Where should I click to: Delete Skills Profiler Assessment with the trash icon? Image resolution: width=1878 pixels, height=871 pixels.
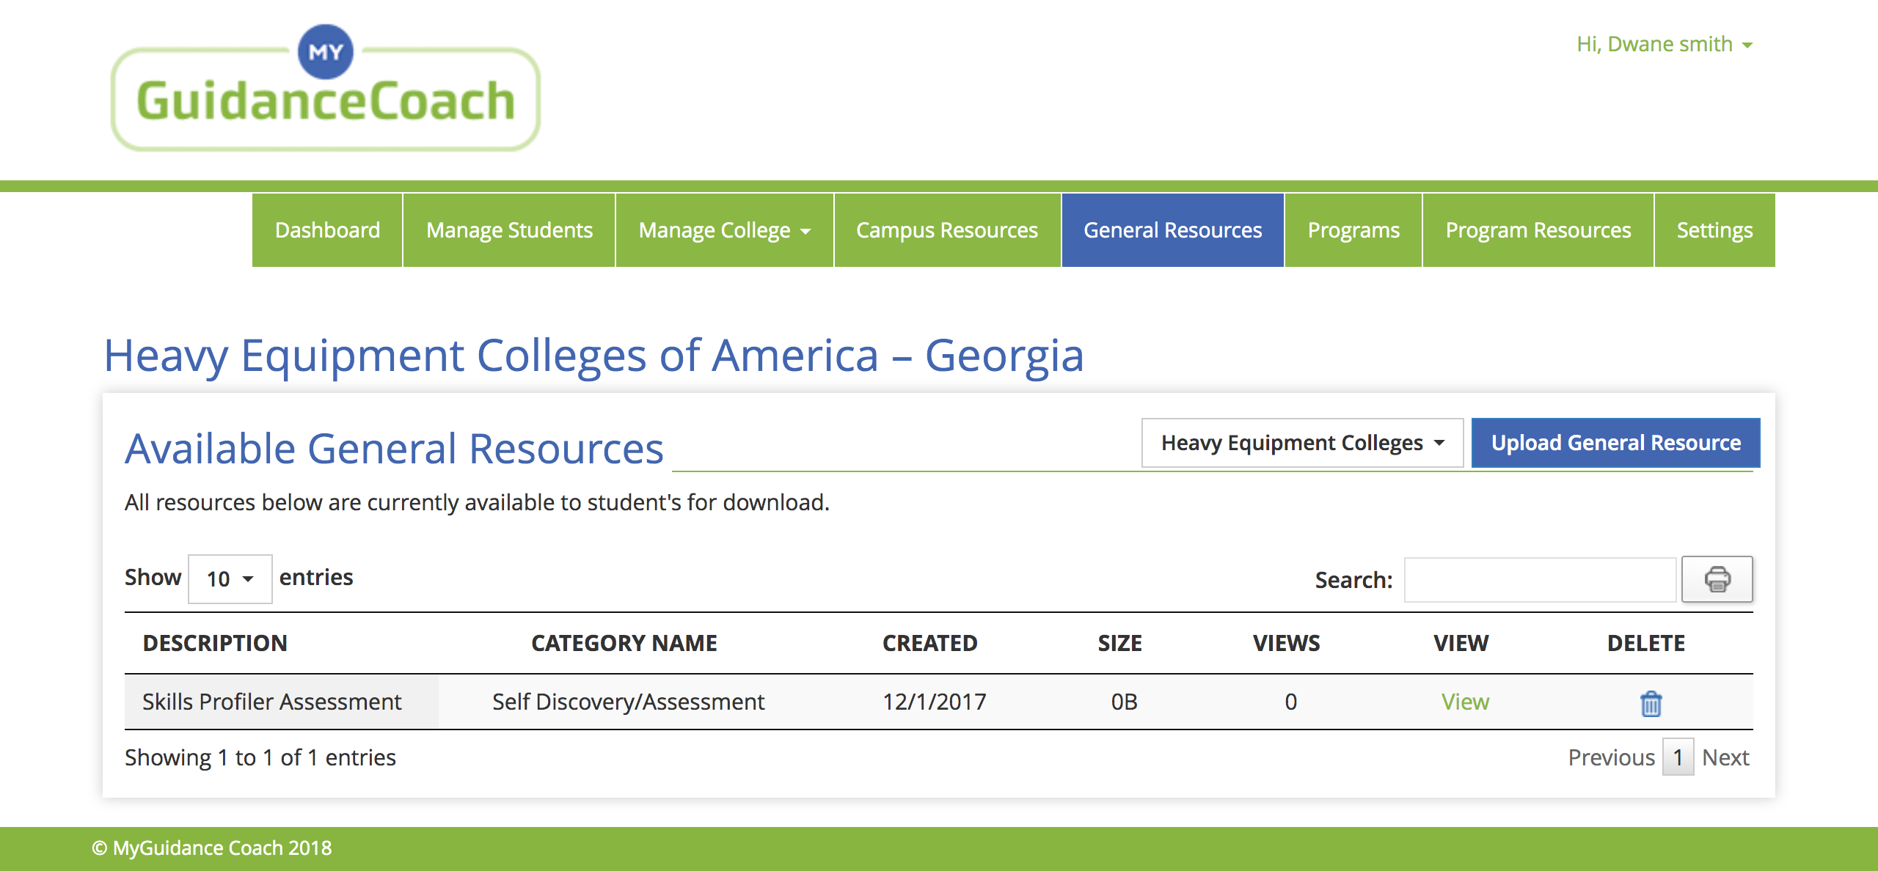coord(1651,703)
